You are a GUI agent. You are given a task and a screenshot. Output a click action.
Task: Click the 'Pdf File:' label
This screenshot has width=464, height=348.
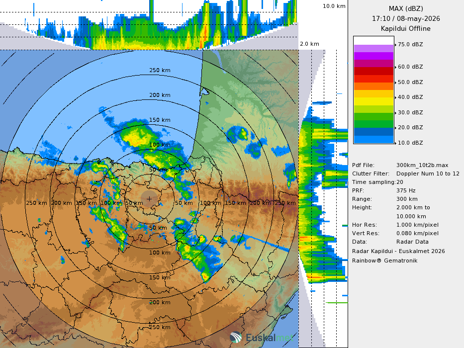pos(363,166)
